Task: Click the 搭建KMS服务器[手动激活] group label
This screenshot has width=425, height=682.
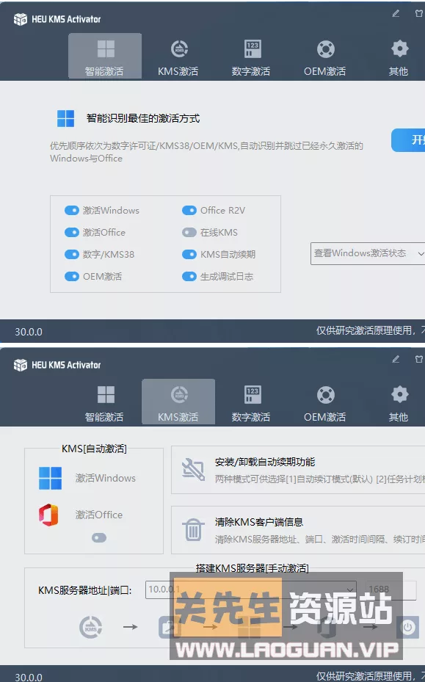Action: point(253,568)
